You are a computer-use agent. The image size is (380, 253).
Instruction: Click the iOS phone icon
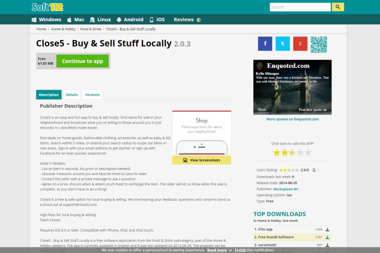click(151, 20)
